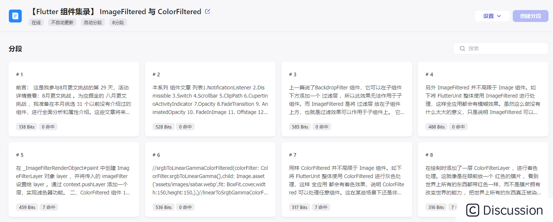553x222 pixels.
Task: Click the search magnifier icon
Action: [462, 48]
